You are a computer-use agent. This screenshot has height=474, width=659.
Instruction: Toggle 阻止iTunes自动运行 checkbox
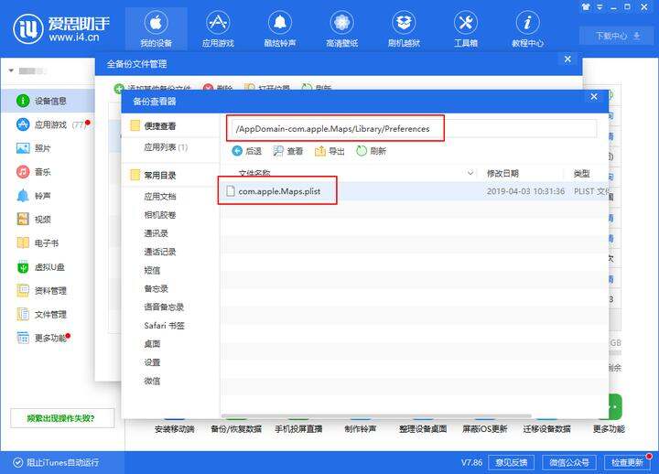pyautogui.click(x=17, y=463)
